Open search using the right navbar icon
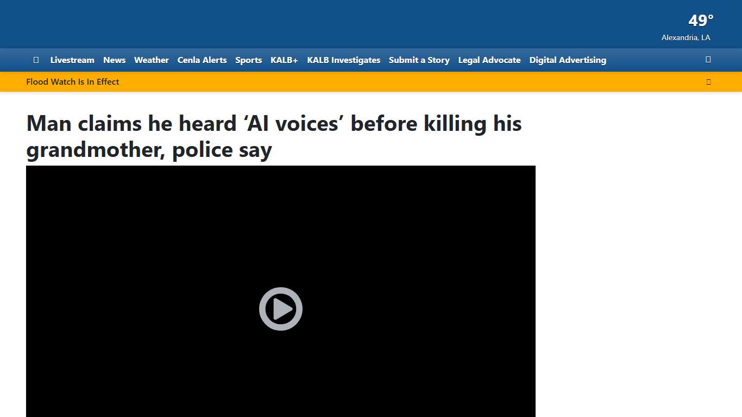Viewport: 742px width, 417px height. point(708,60)
